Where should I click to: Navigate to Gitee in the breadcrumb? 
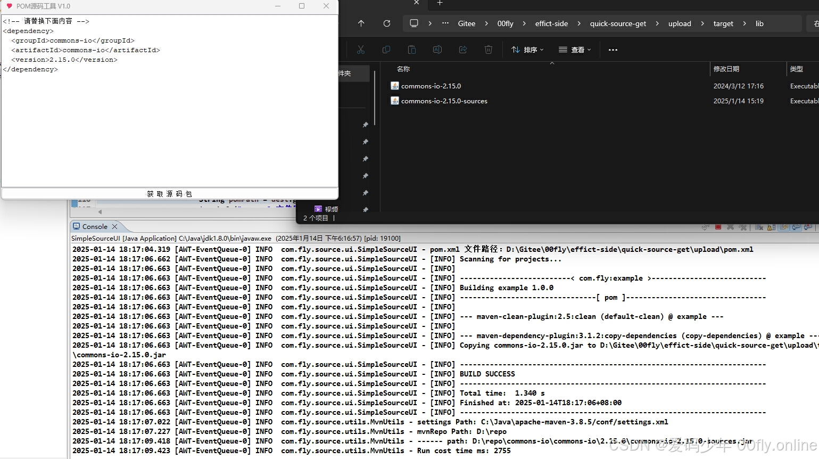click(467, 23)
